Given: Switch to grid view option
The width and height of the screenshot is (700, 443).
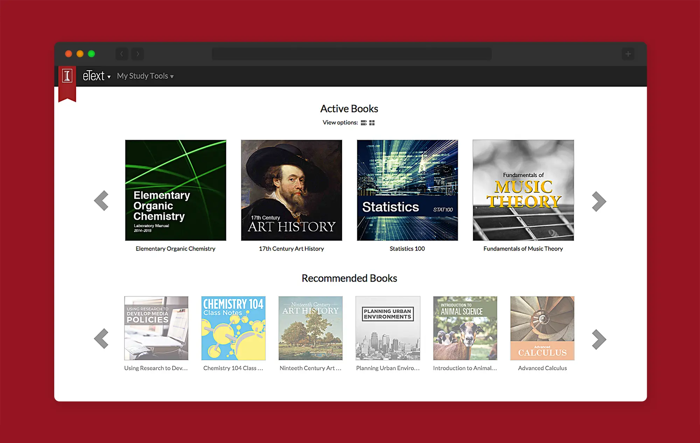Looking at the screenshot, I should pyautogui.click(x=372, y=123).
